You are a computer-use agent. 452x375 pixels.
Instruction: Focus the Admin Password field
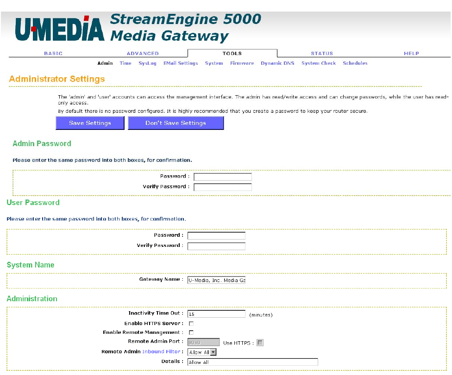(x=223, y=177)
